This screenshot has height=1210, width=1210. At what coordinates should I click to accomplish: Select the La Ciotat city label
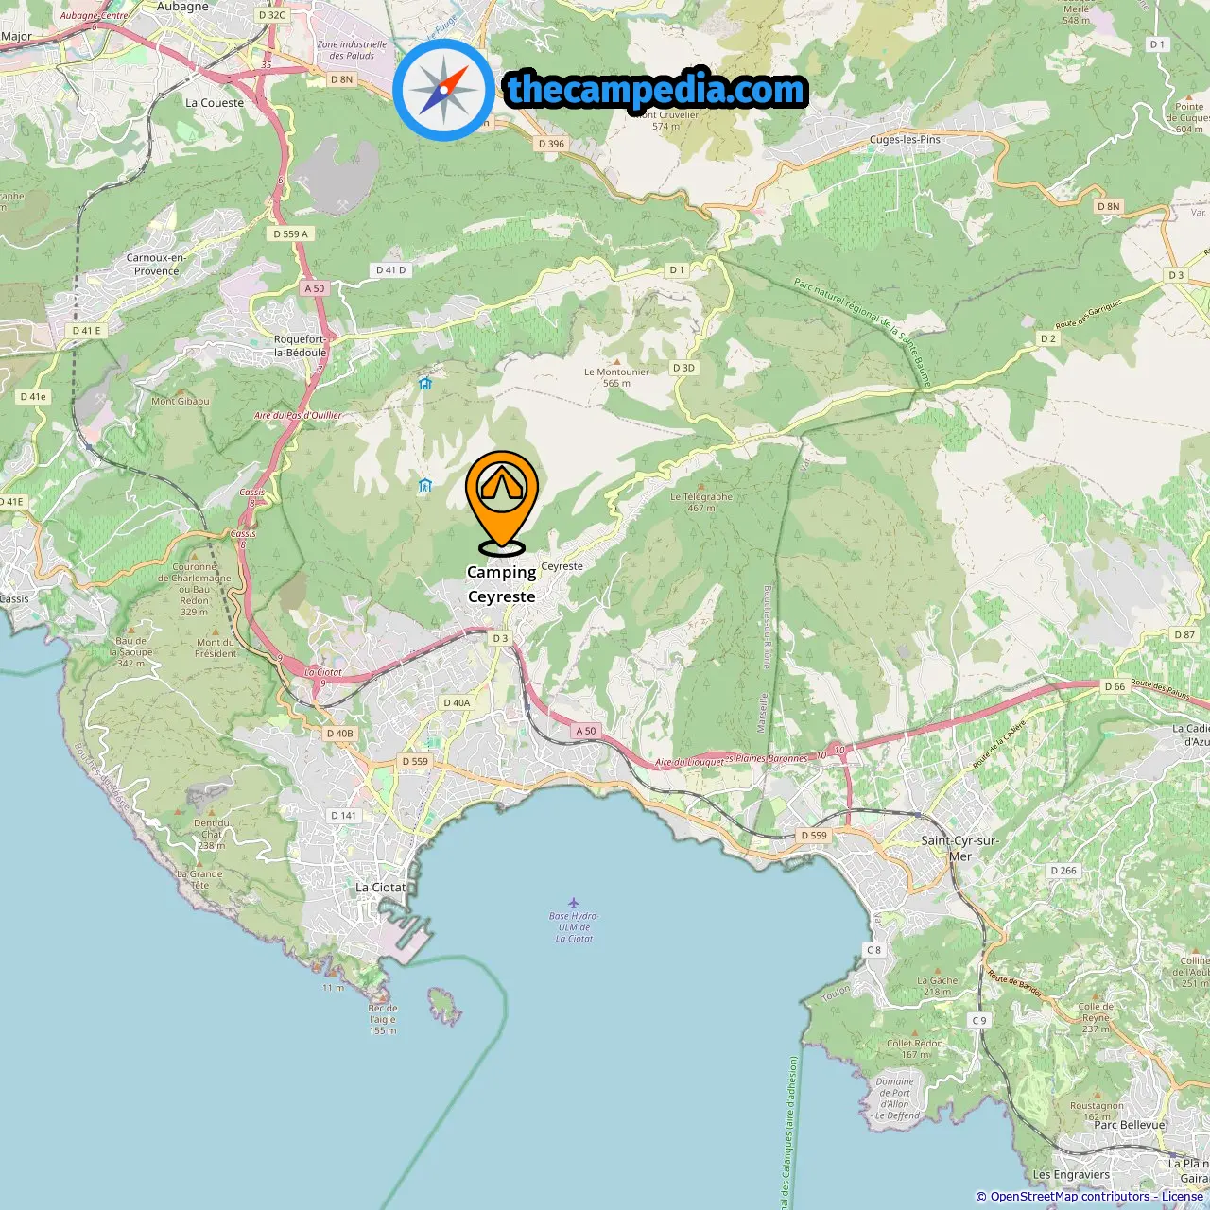tap(380, 888)
